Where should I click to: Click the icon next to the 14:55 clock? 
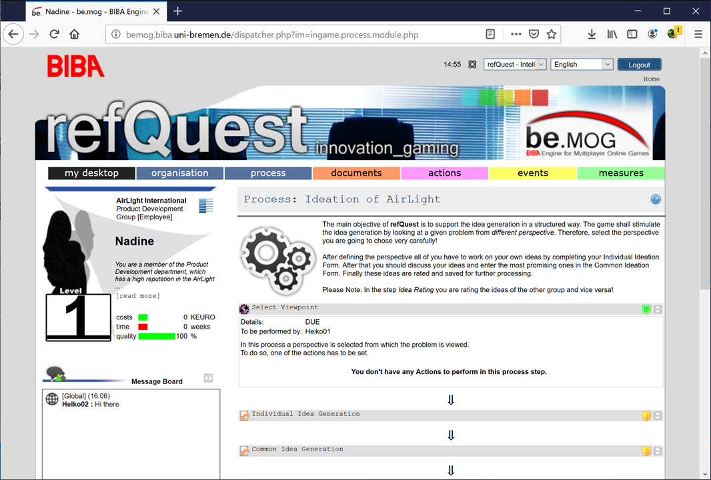click(472, 65)
